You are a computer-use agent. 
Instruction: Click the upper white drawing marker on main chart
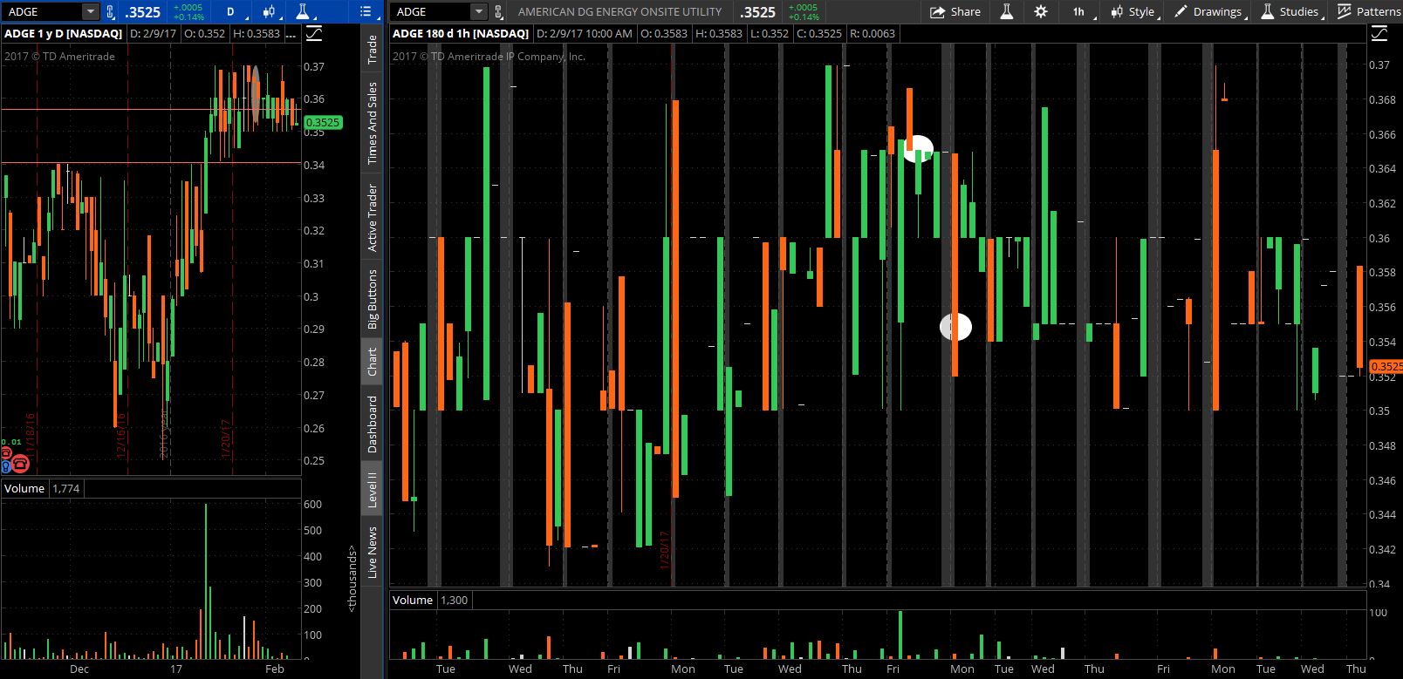pos(918,149)
